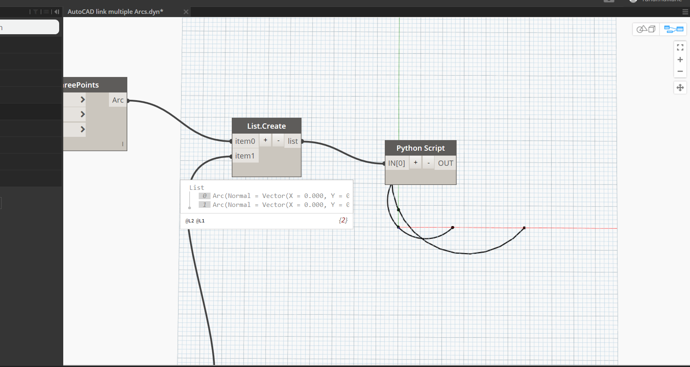Expand the first ByThreePoints input chevron
The image size is (690, 367).
(x=82, y=99)
